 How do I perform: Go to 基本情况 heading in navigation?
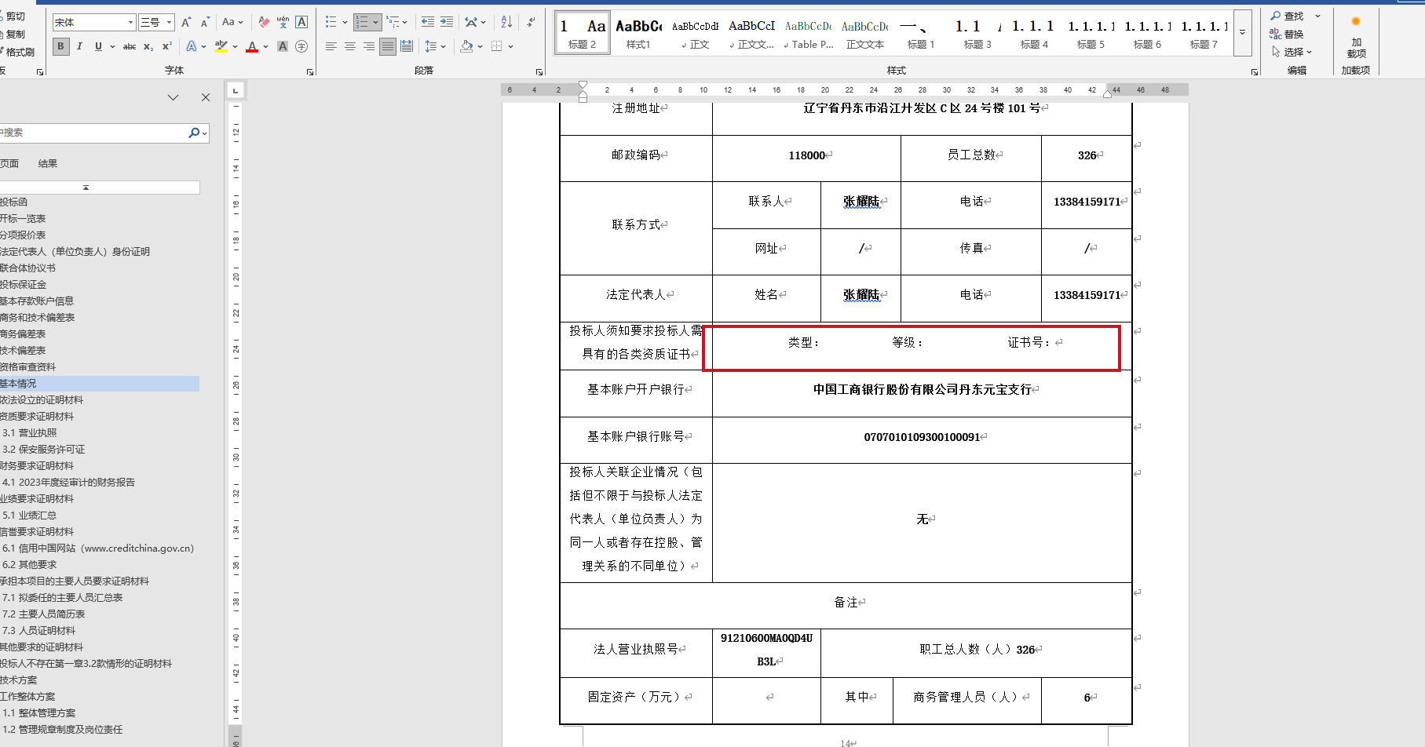pos(99,384)
